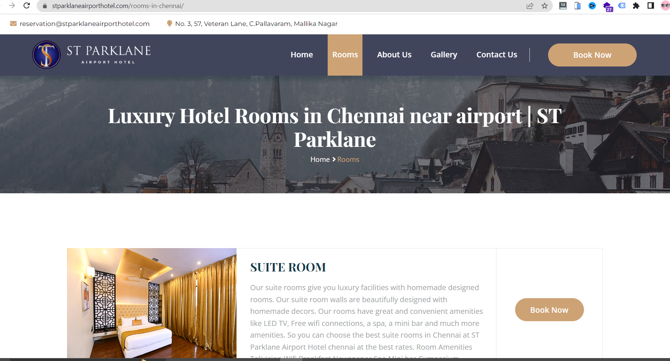
Task: Click the location pin icon near address
Action: pos(170,24)
